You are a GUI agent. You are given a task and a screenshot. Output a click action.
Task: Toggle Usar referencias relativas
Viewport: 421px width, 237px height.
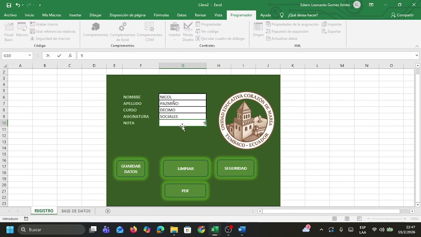[53, 32]
